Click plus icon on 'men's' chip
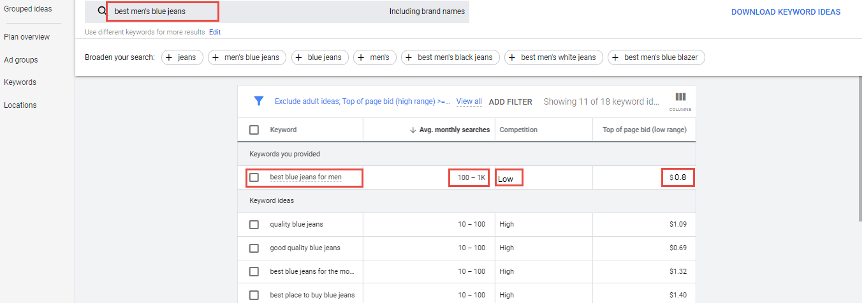Image resolution: width=864 pixels, height=307 pixels. [361, 57]
